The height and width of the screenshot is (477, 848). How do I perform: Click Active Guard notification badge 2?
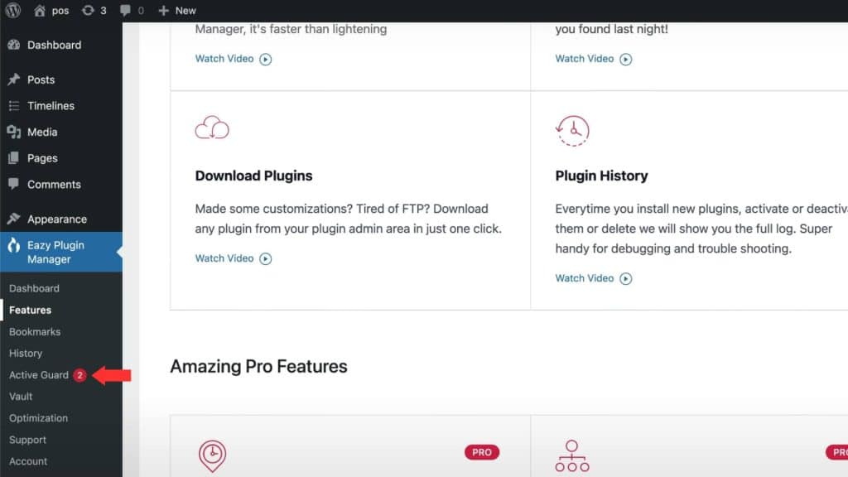coord(79,375)
